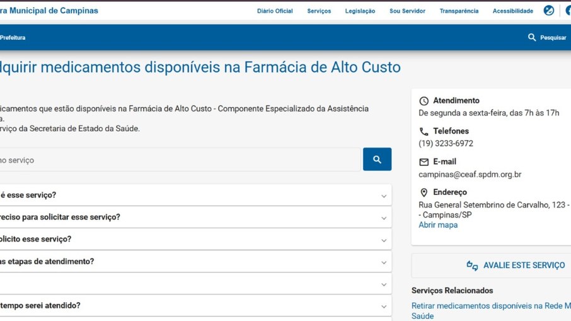Expand the 'etapas de atendimento?' chevron

383,262
